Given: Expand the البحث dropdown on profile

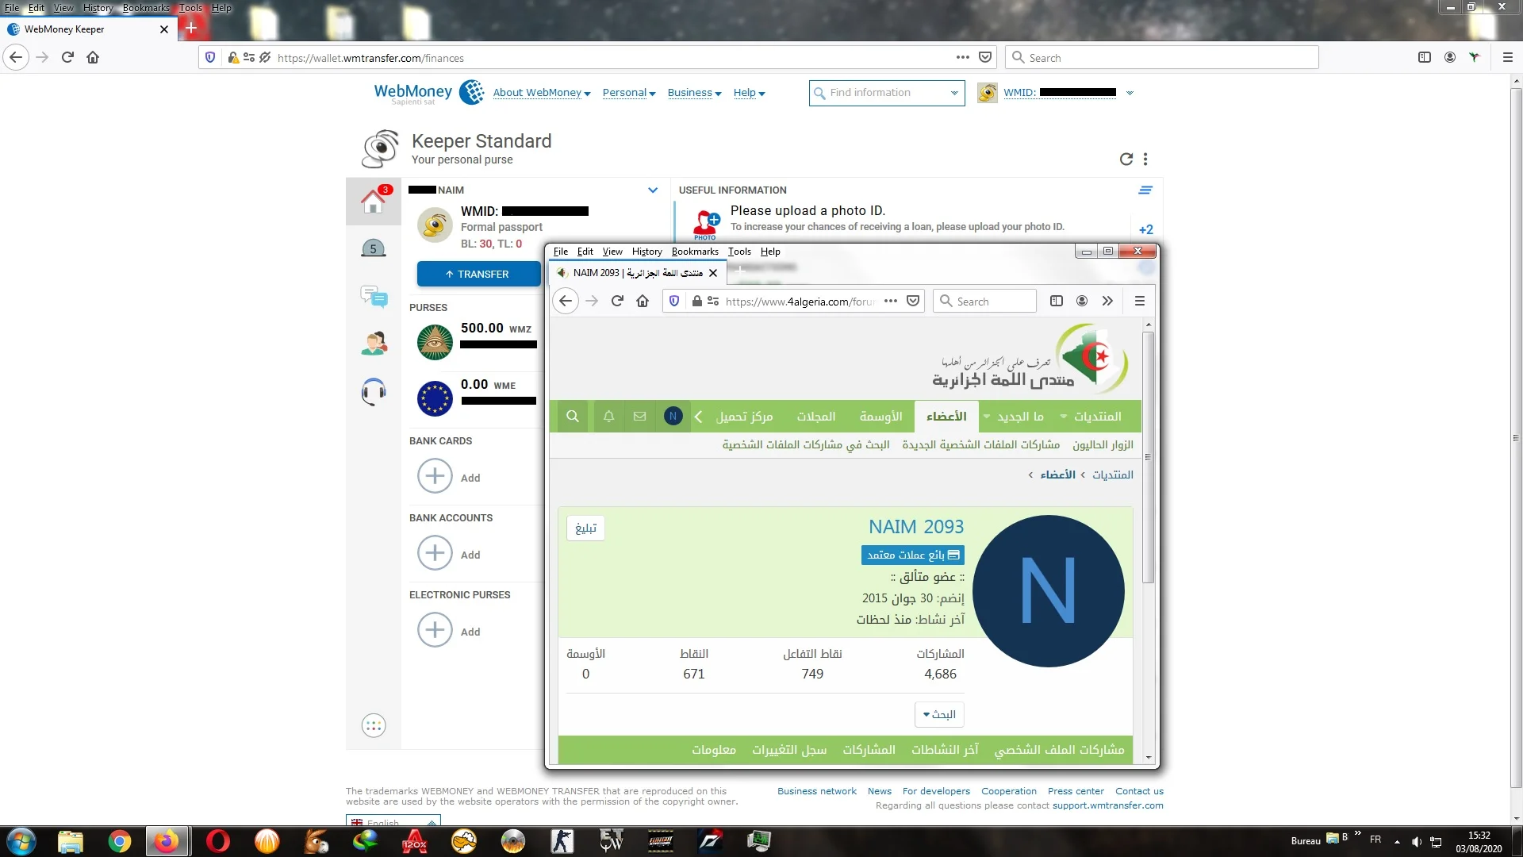Looking at the screenshot, I should tap(939, 714).
